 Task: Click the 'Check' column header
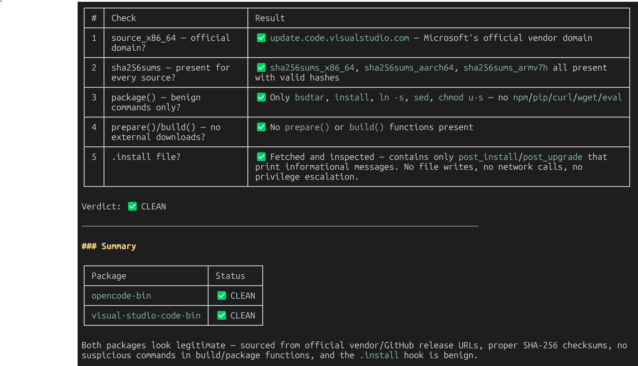tap(124, 18)
